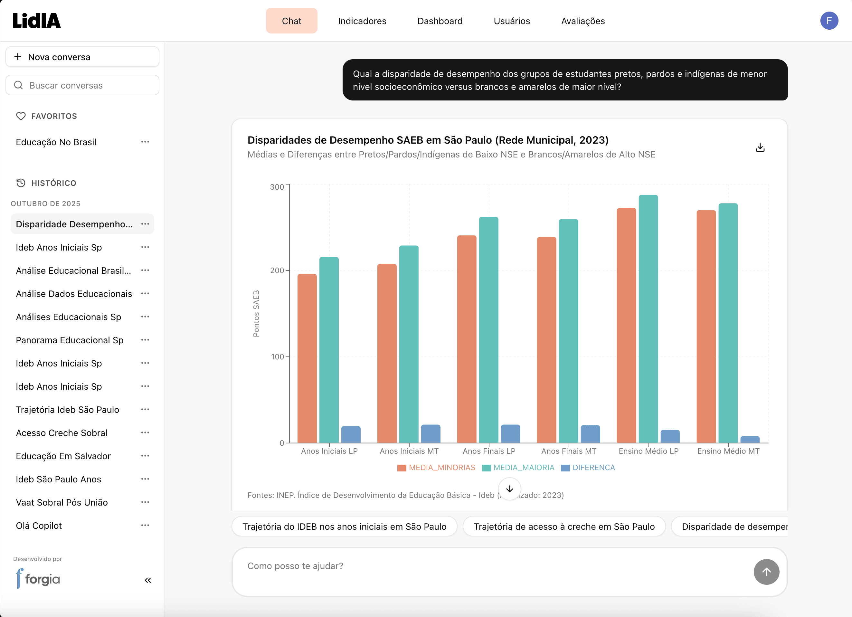Click the Favoritos heart icon
This screenshot has width=852, height=617.
(x=21, y=116)
